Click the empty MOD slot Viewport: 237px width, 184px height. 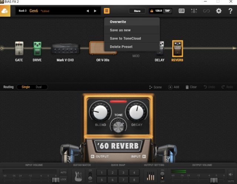[136, 56]
